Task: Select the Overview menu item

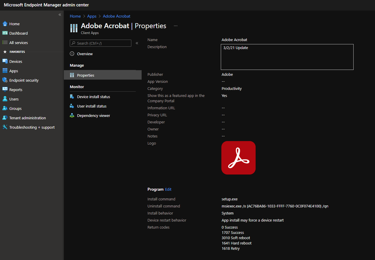Action: pyautogui.click(x=85, y=54)
